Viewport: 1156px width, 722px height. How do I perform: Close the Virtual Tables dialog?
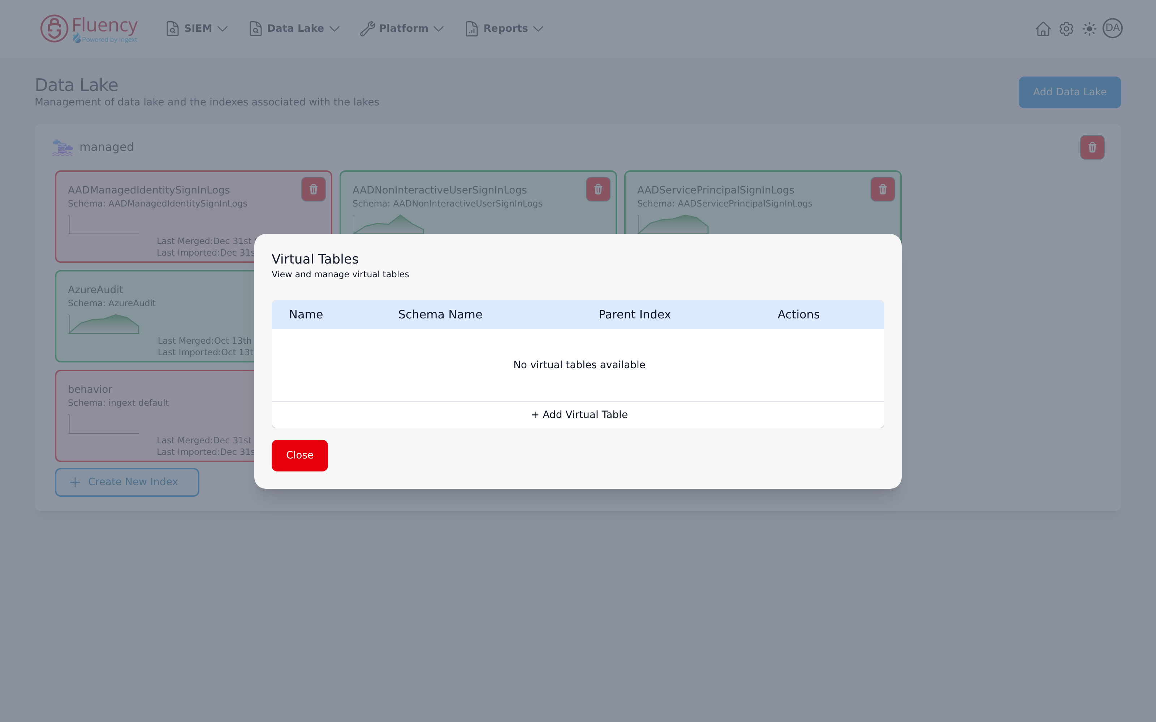[x=299, y=456]
